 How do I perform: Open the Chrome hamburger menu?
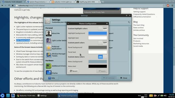(x=172, y=5)
